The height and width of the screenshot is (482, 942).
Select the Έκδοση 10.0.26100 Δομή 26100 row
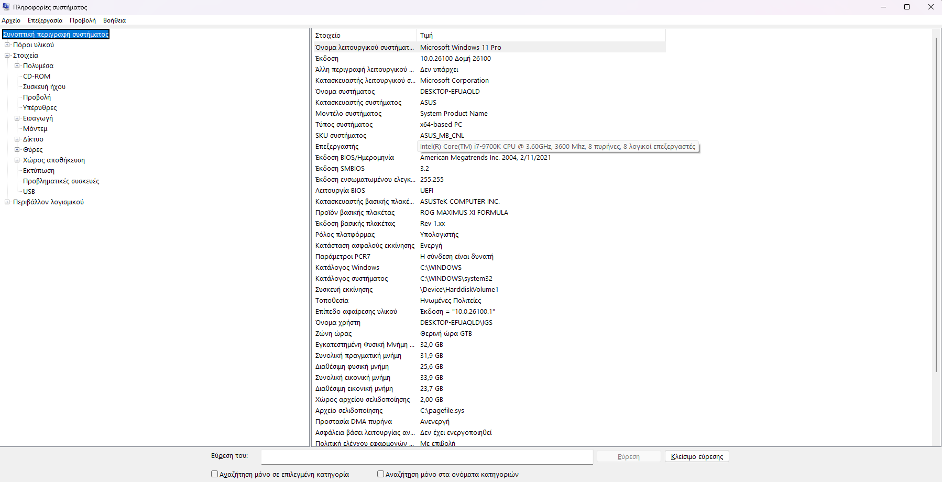[x=489, y=59]
